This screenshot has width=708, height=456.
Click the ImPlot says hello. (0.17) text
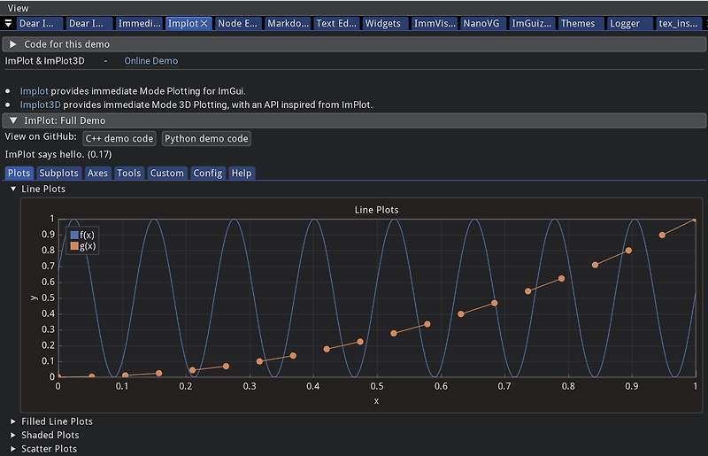(x=58, y=155)
